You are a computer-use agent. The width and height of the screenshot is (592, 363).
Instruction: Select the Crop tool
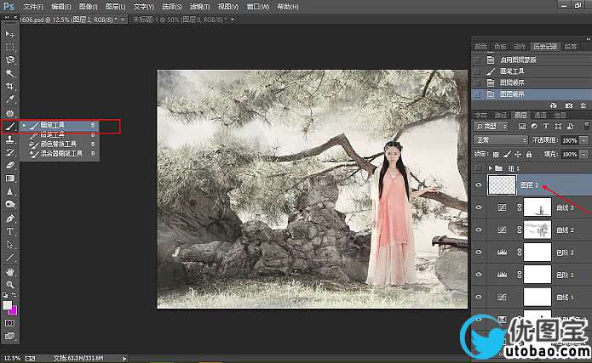[10, 87]
